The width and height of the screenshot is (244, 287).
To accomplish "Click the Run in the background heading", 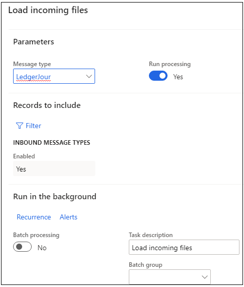I will pyautogui.click(x=55, y=197).
